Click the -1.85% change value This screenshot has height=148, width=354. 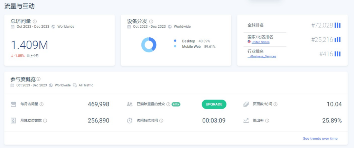[19, 56]
